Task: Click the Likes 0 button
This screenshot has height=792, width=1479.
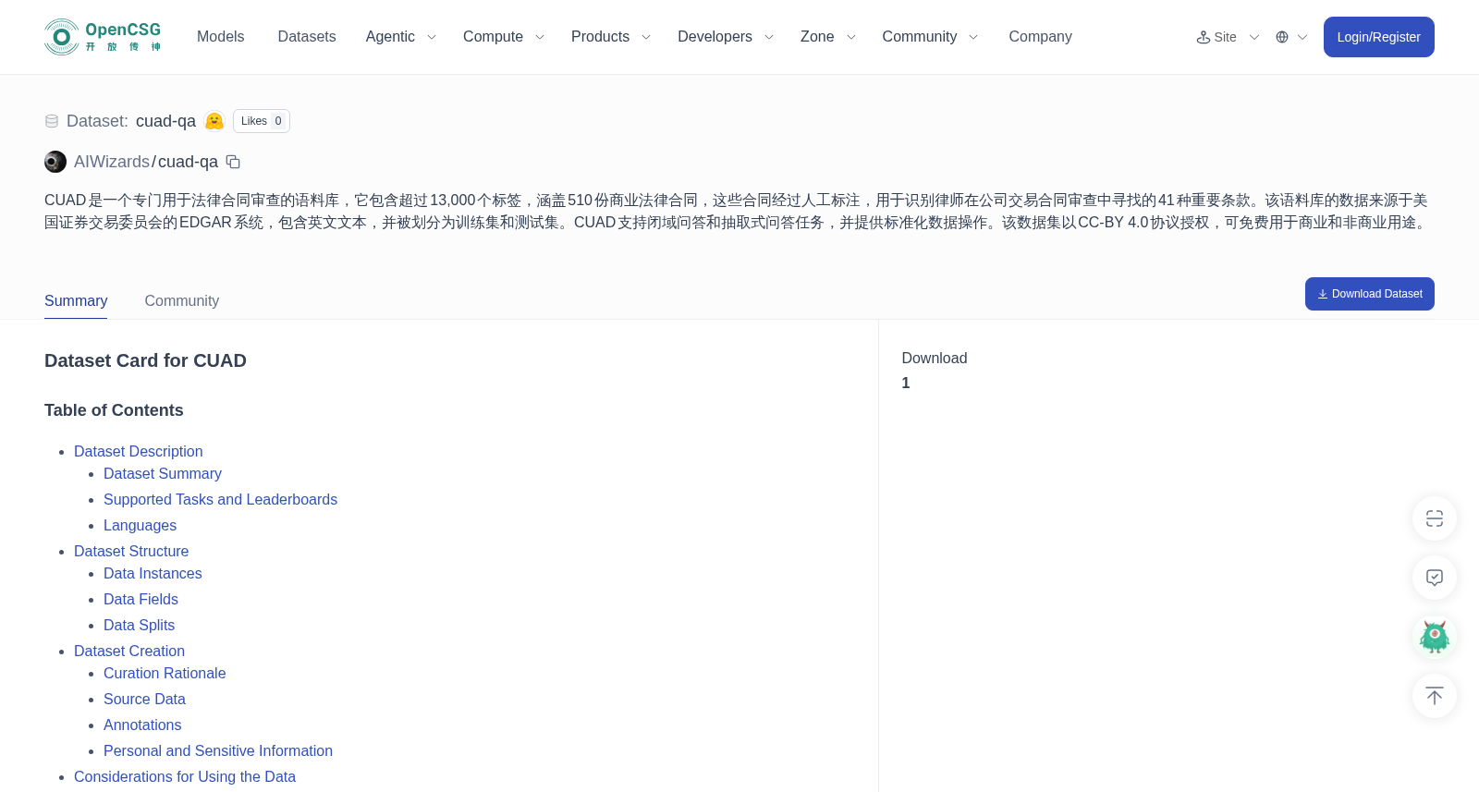Action: coord(262,121)
